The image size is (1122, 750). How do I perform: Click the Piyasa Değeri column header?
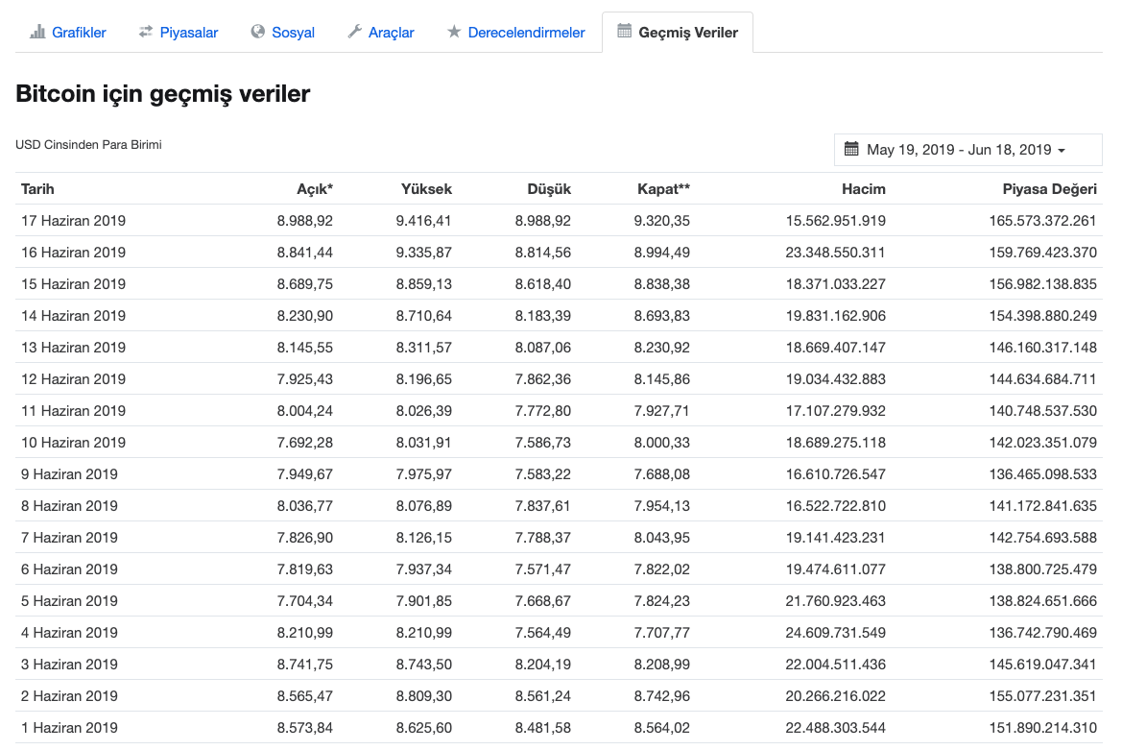click(x=1049, y=189)
